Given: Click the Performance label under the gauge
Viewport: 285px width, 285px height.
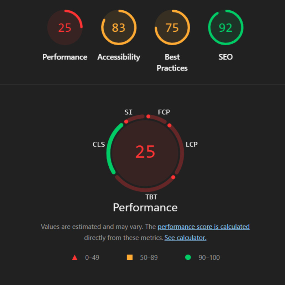Looking at the screenshot, I should (x=64, y=57).
